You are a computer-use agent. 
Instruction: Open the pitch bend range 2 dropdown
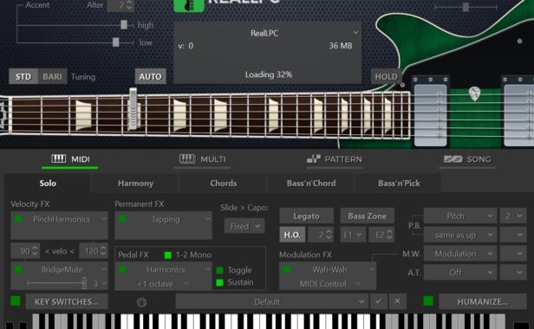point(513,216)
